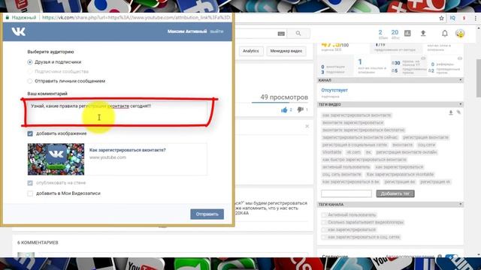Viewport: 481px width, 270px height.
Task: Open the IQ browser extension
Action: coord(452,18)
